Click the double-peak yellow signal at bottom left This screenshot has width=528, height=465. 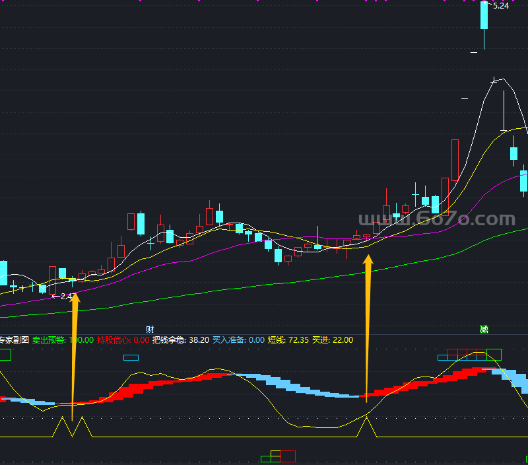click(71, 428)
